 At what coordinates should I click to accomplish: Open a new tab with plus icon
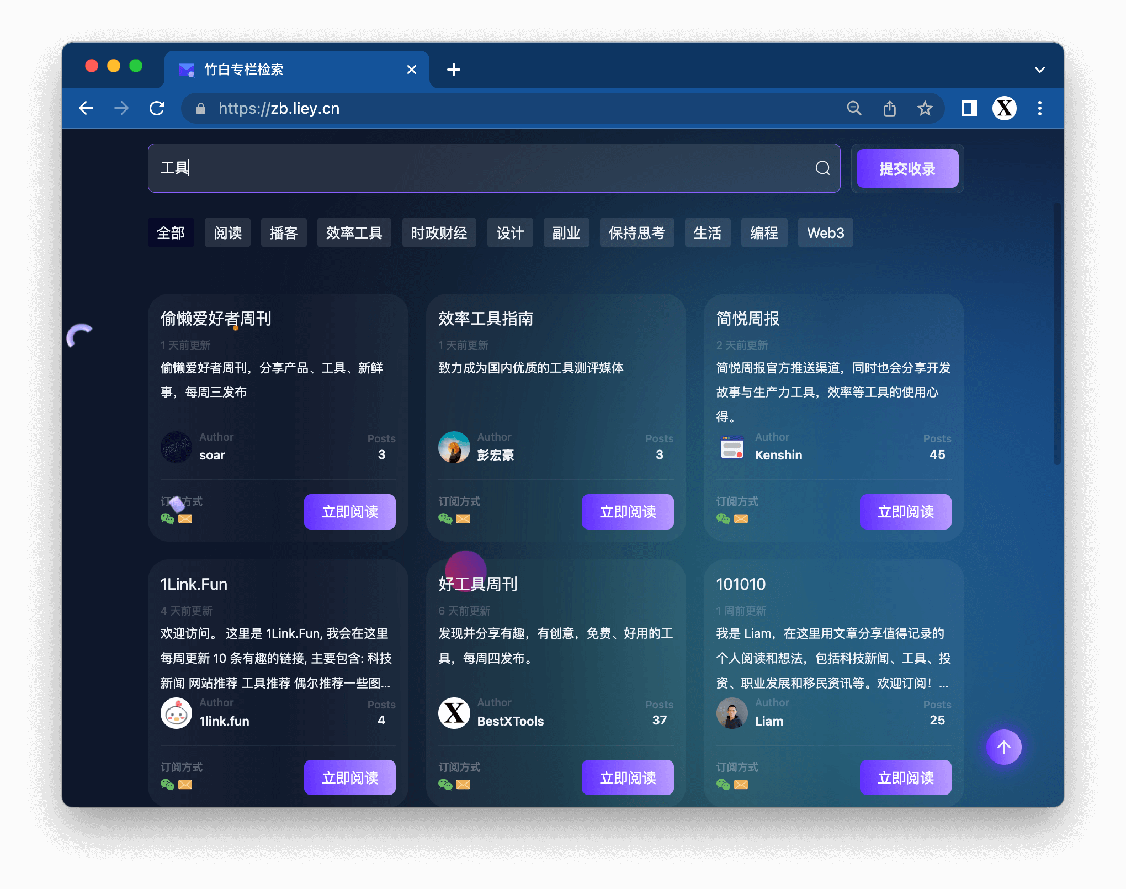pos(454,70)
